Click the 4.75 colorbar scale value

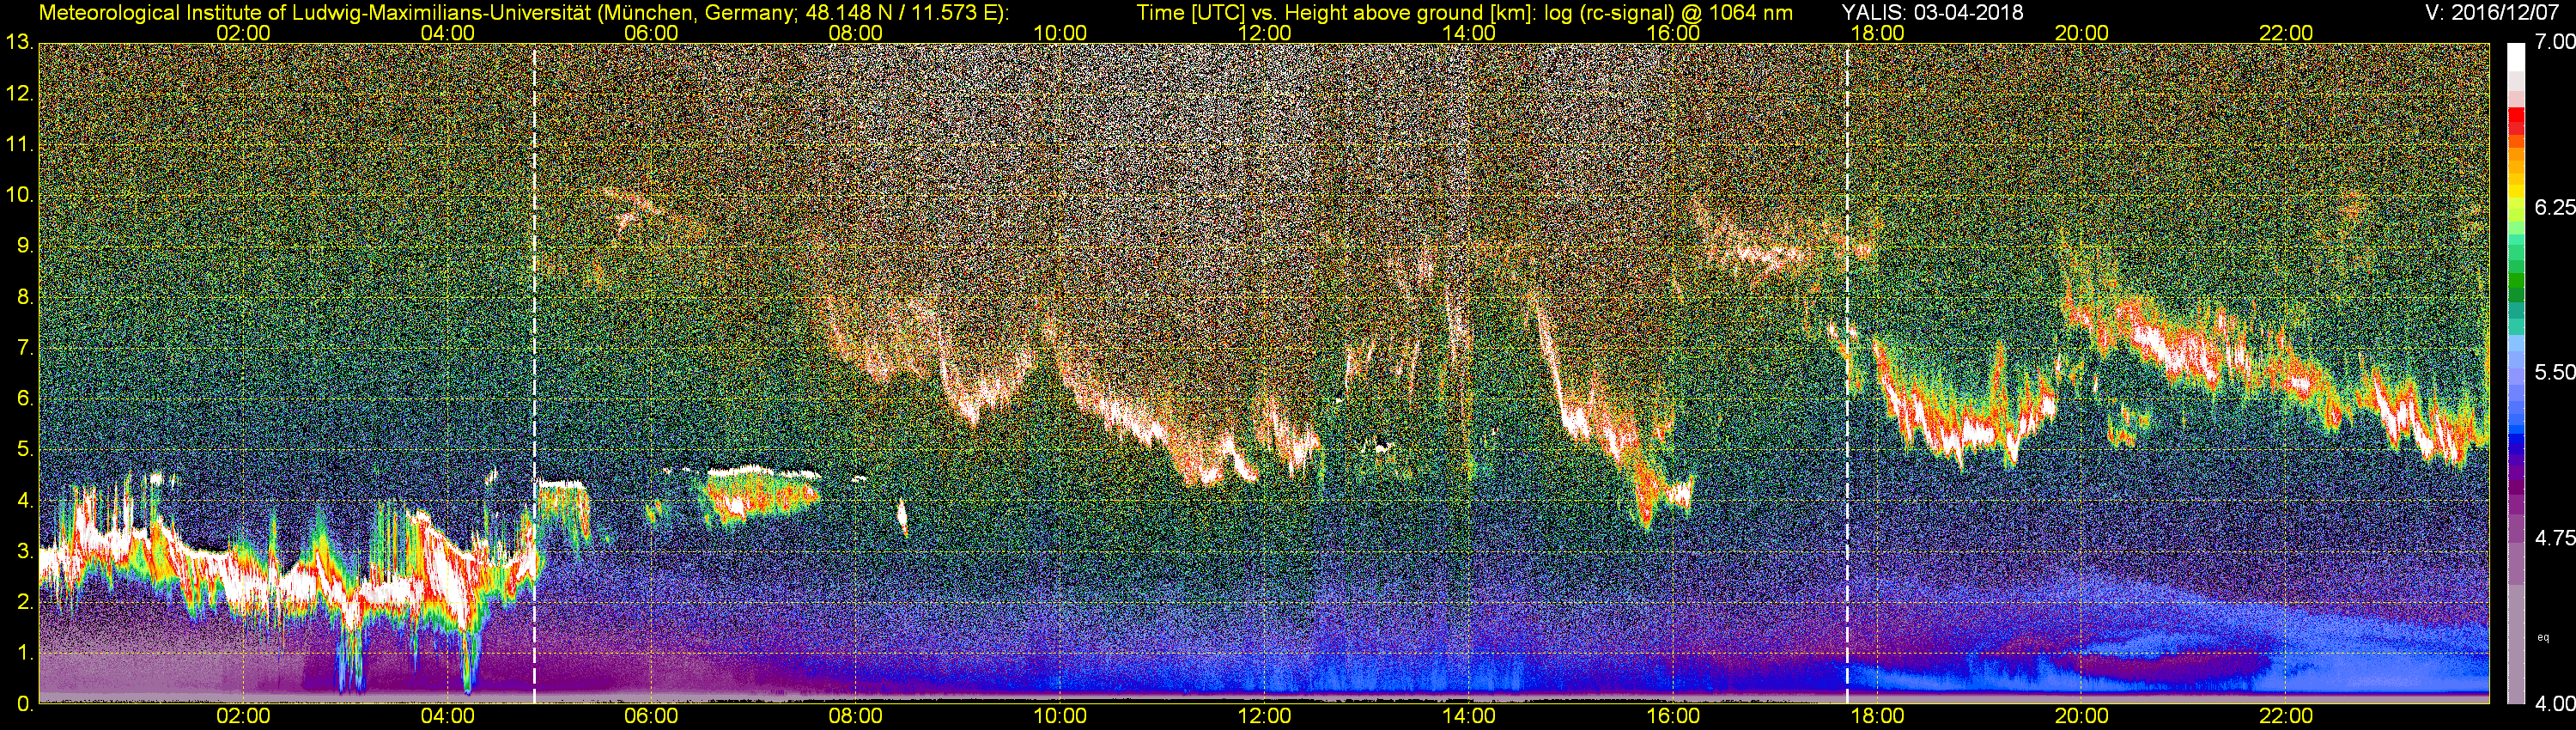point(2554,538)
